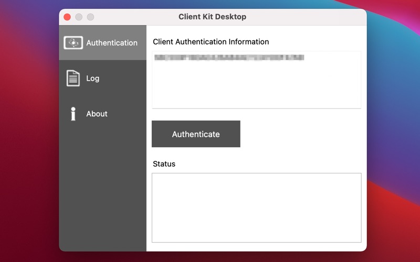Viewport: 420px width, 262px height.
Task: Click the Client Kit Desktop title text
Action: tap(213, 17)
